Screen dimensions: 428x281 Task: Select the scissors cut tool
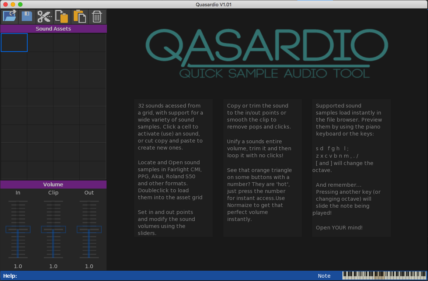(x=44, y=17)
